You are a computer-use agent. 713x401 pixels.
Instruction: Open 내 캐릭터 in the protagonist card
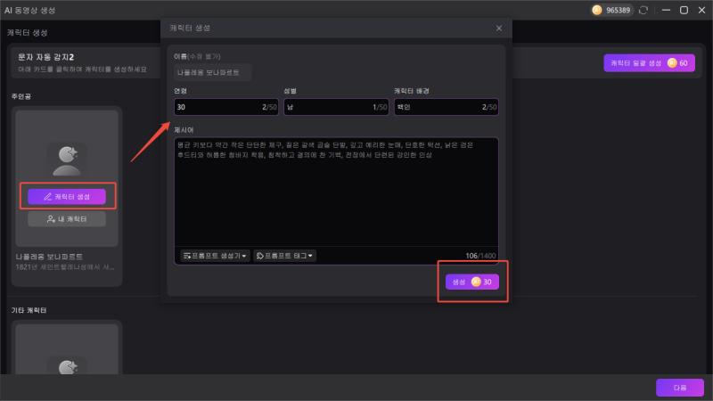[x=67, y=218]
